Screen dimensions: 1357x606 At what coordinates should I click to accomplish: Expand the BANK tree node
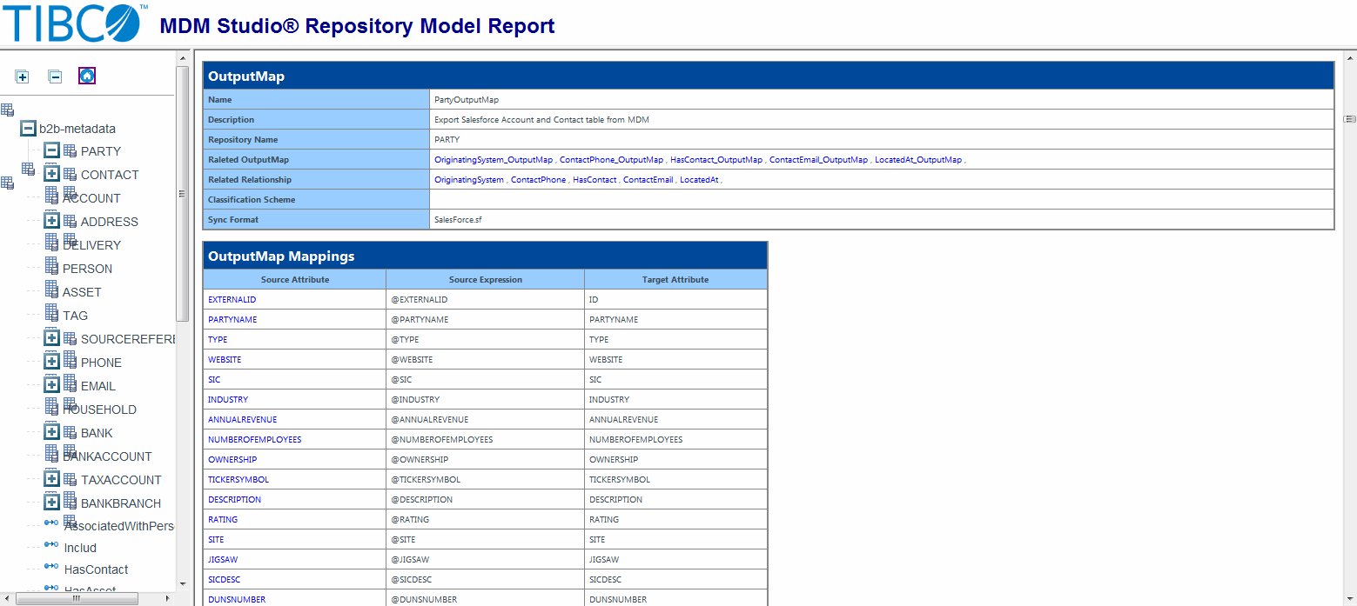pos(51,432)
